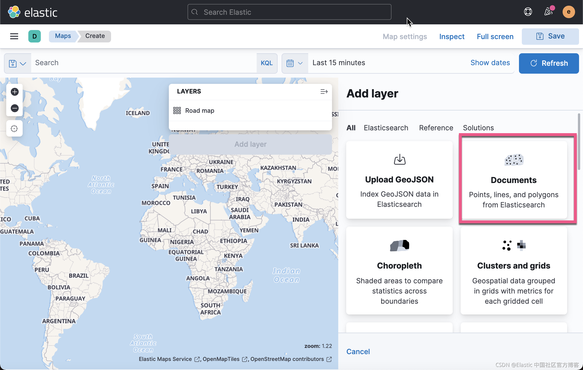Click the Elastic logo

point(33,12)
